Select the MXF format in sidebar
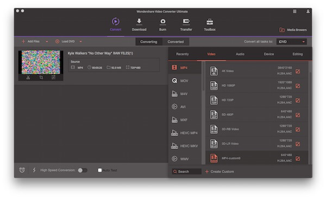 click(x=185, y=120)
